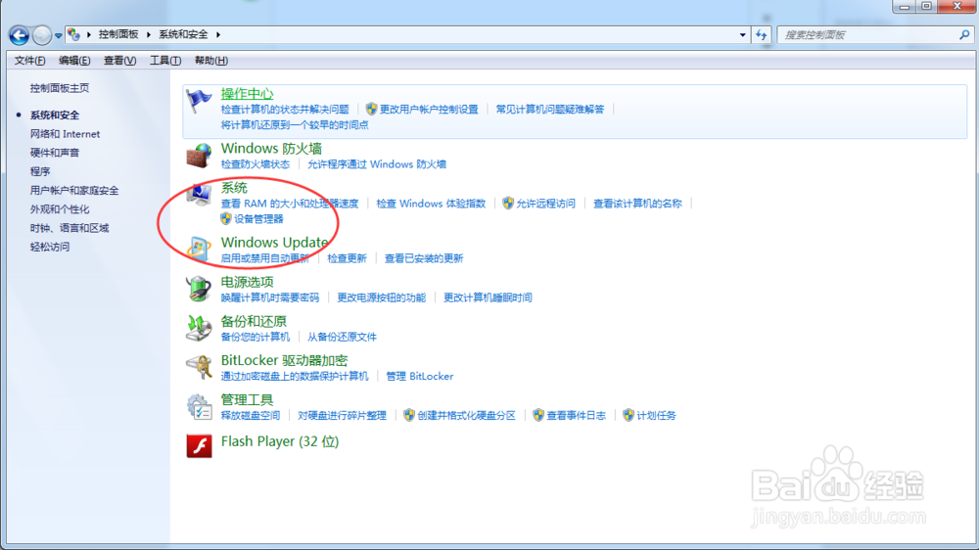Open the 电源选项 heading

click(248, 282)
